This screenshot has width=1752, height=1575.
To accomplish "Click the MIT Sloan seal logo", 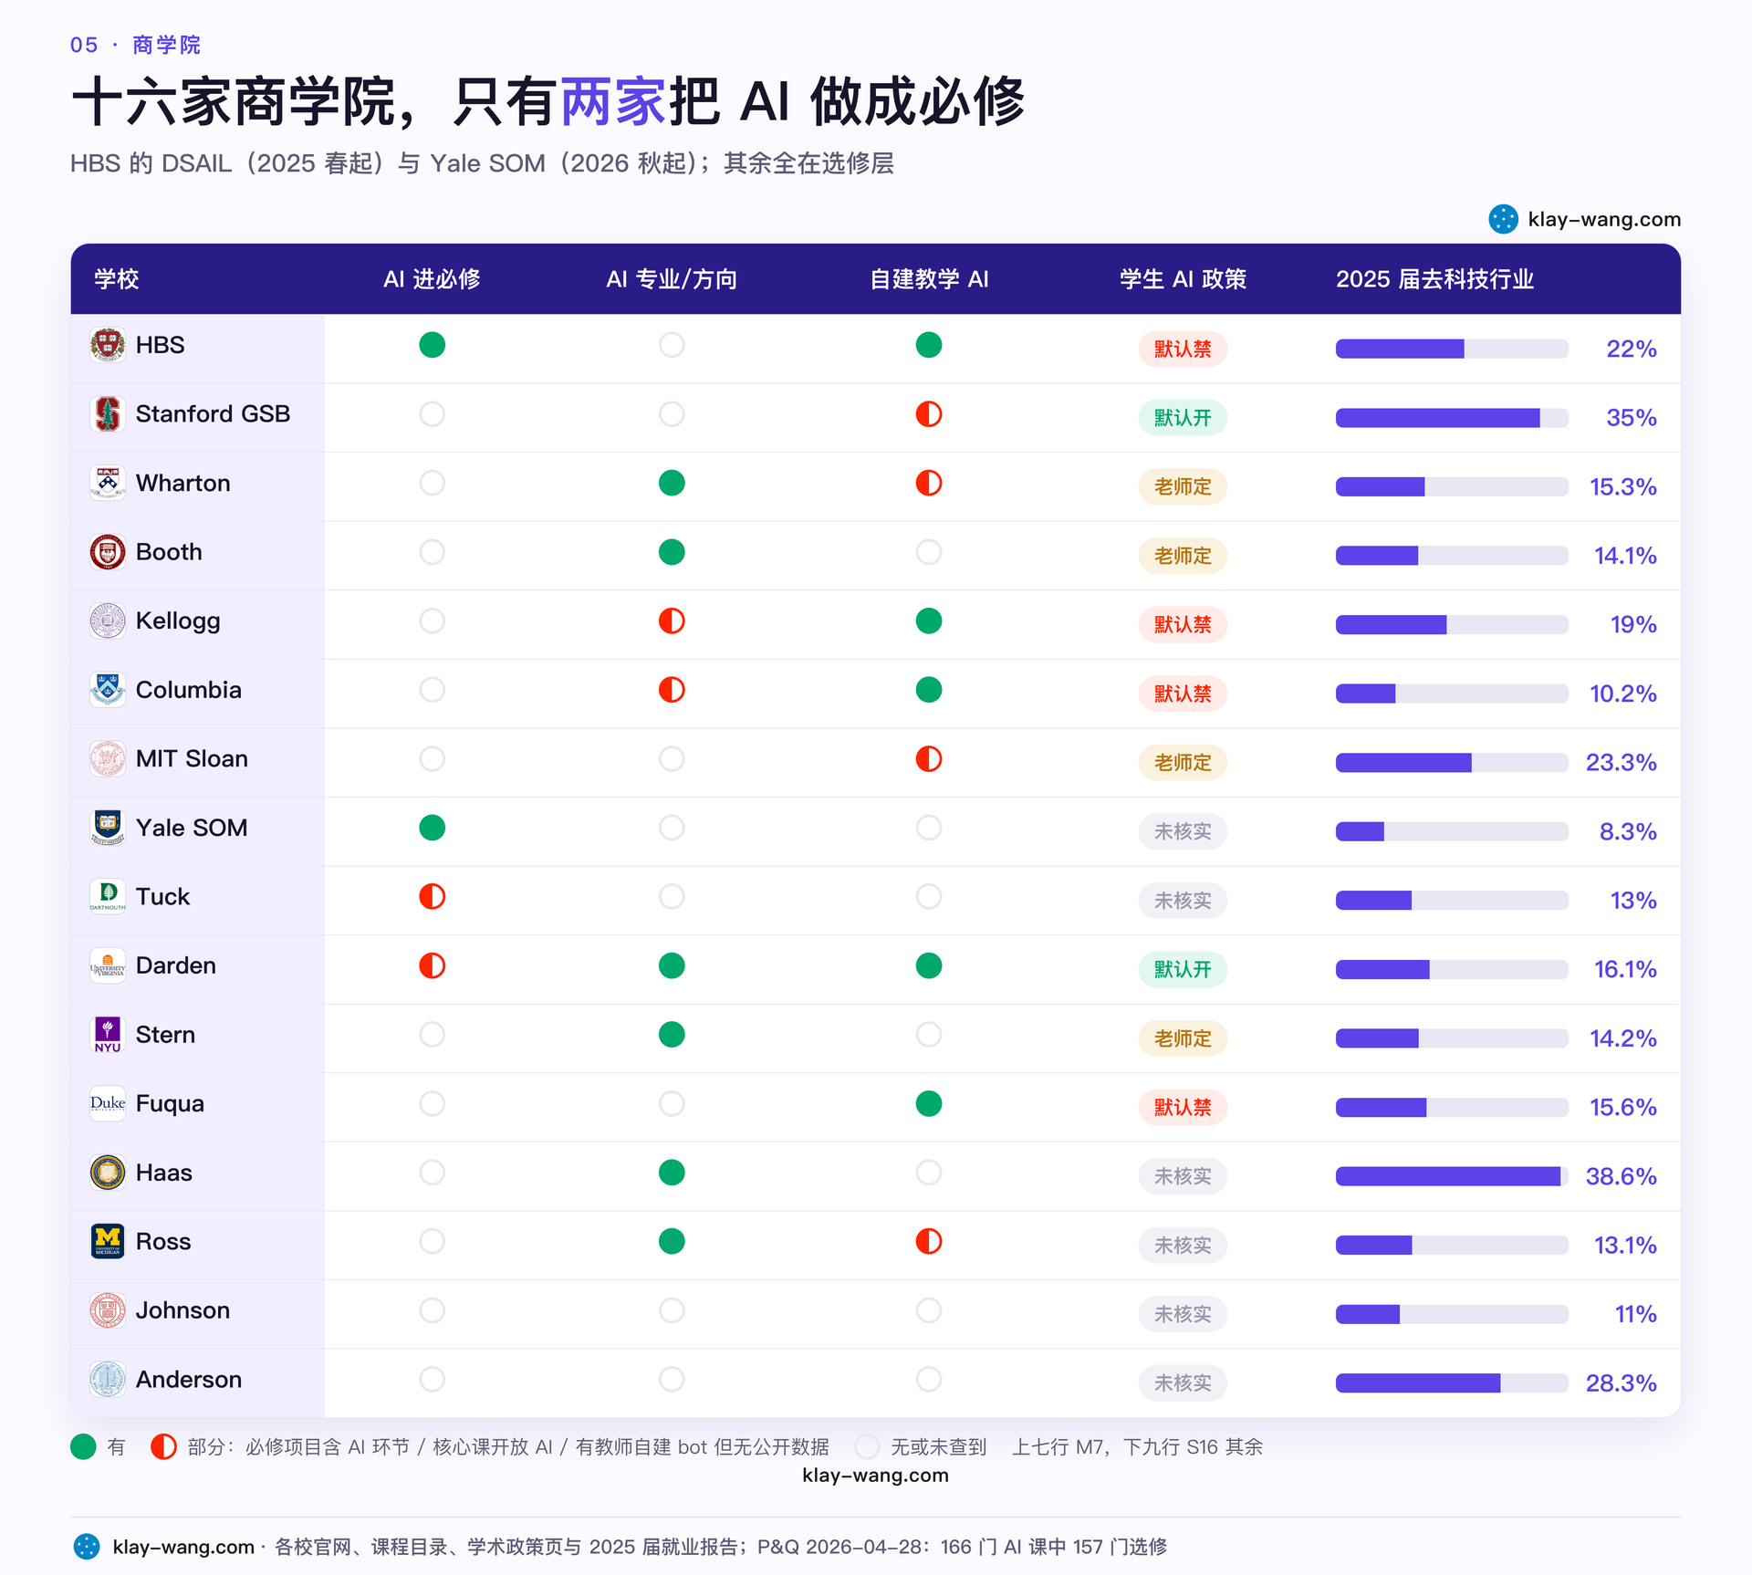I will 108,758.
